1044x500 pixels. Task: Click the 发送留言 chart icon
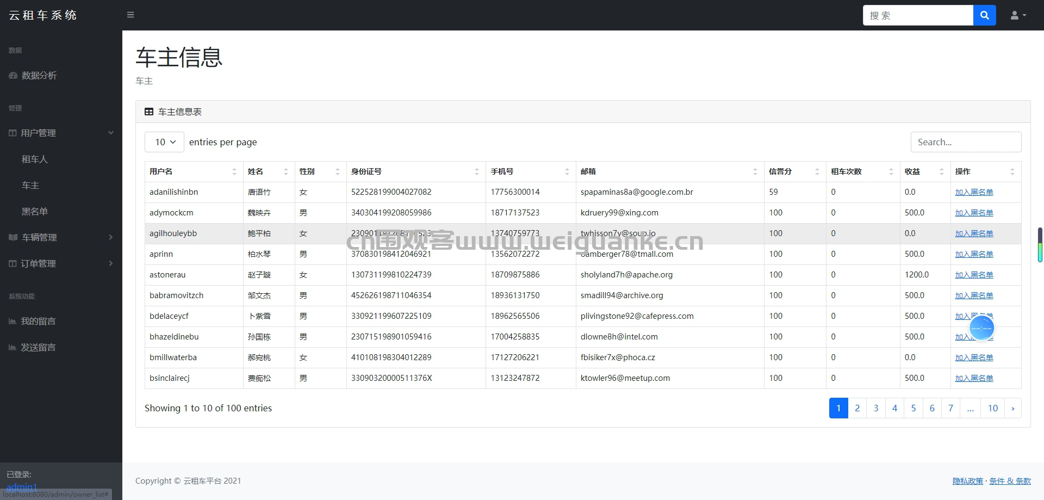click(13, 347)
